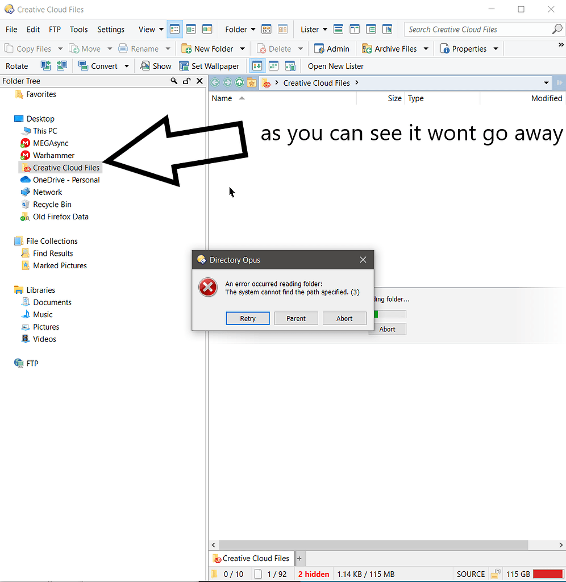Viewport: 566px width, 582px height.
Task: Open the Tools menu
Action: pos(78,30)
